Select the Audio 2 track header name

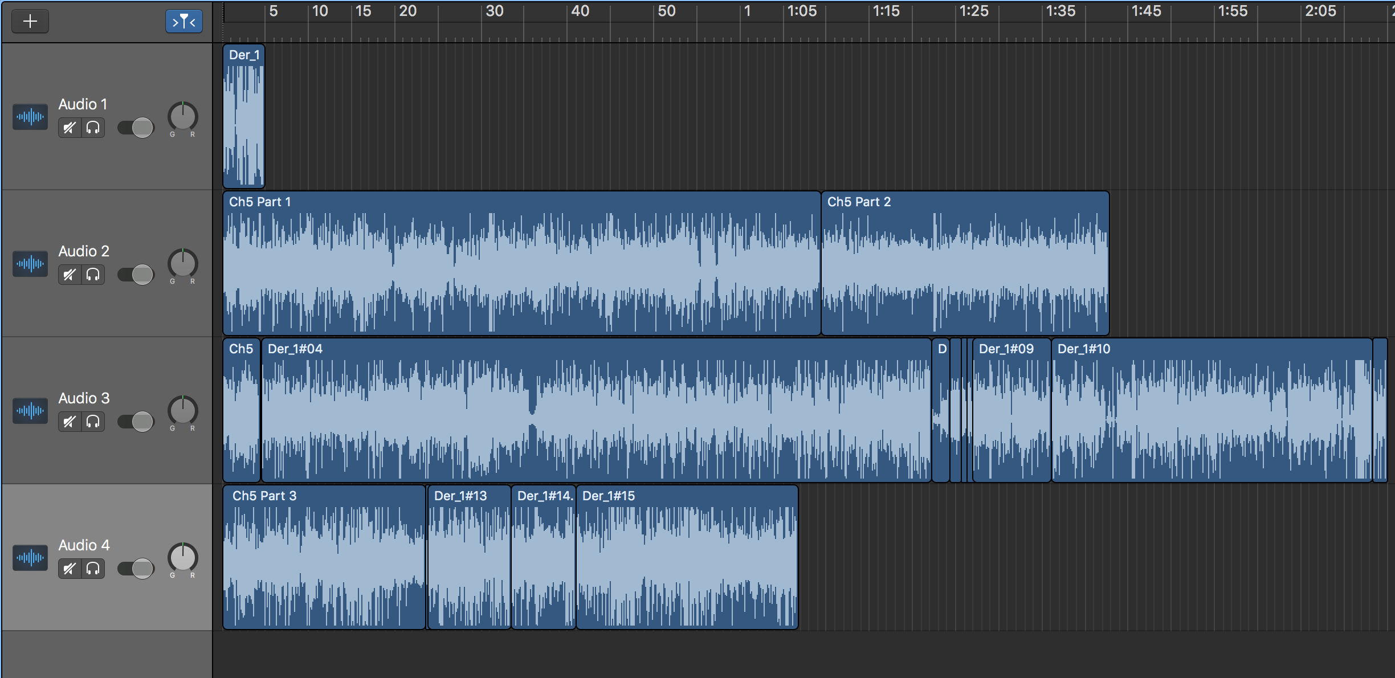point(84,251)
